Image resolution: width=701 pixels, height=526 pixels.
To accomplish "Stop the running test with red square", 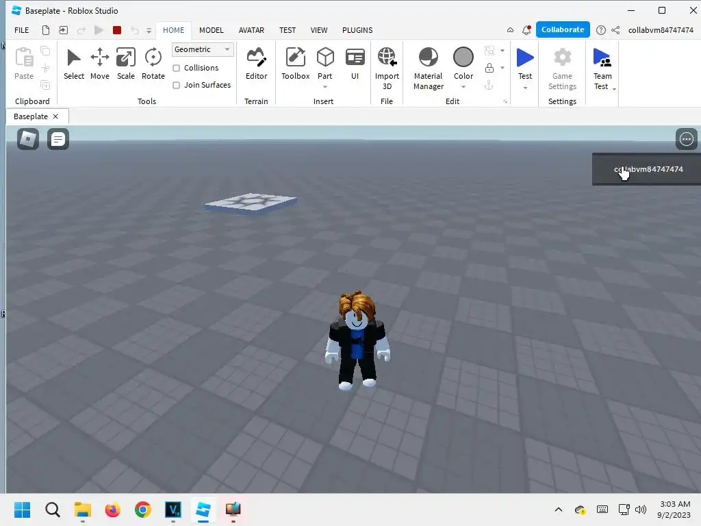I will 117,30.
